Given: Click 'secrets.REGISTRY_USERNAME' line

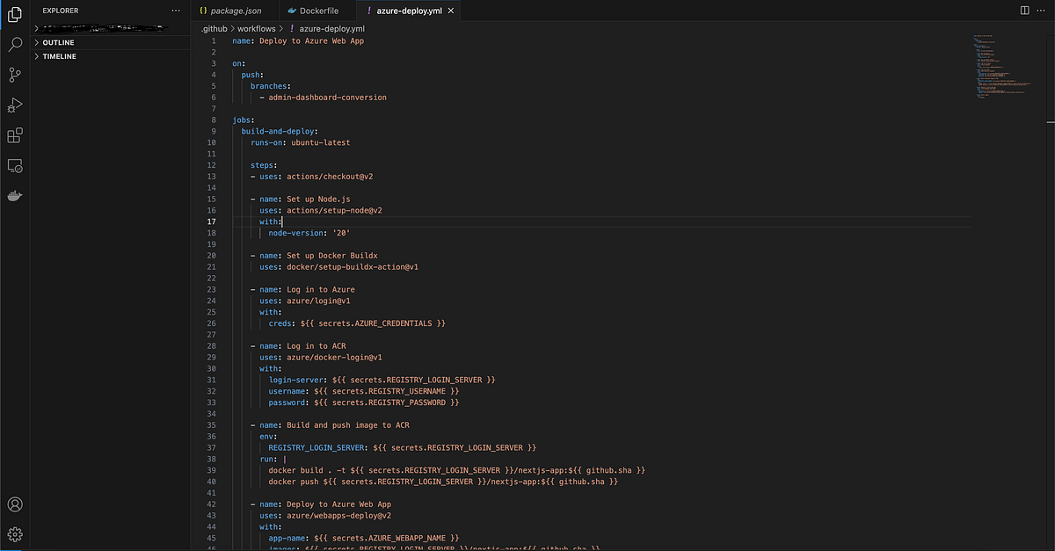Looking at the screenshot, I should (x=364, y=392).
